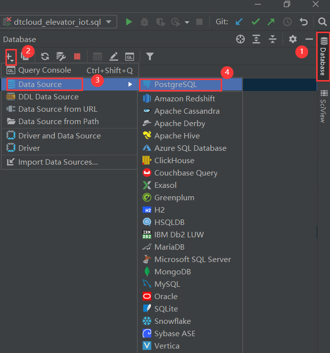Screen dimensions: 330x353
Task: Select the Driver menu entry
Action: coord(69,148)
